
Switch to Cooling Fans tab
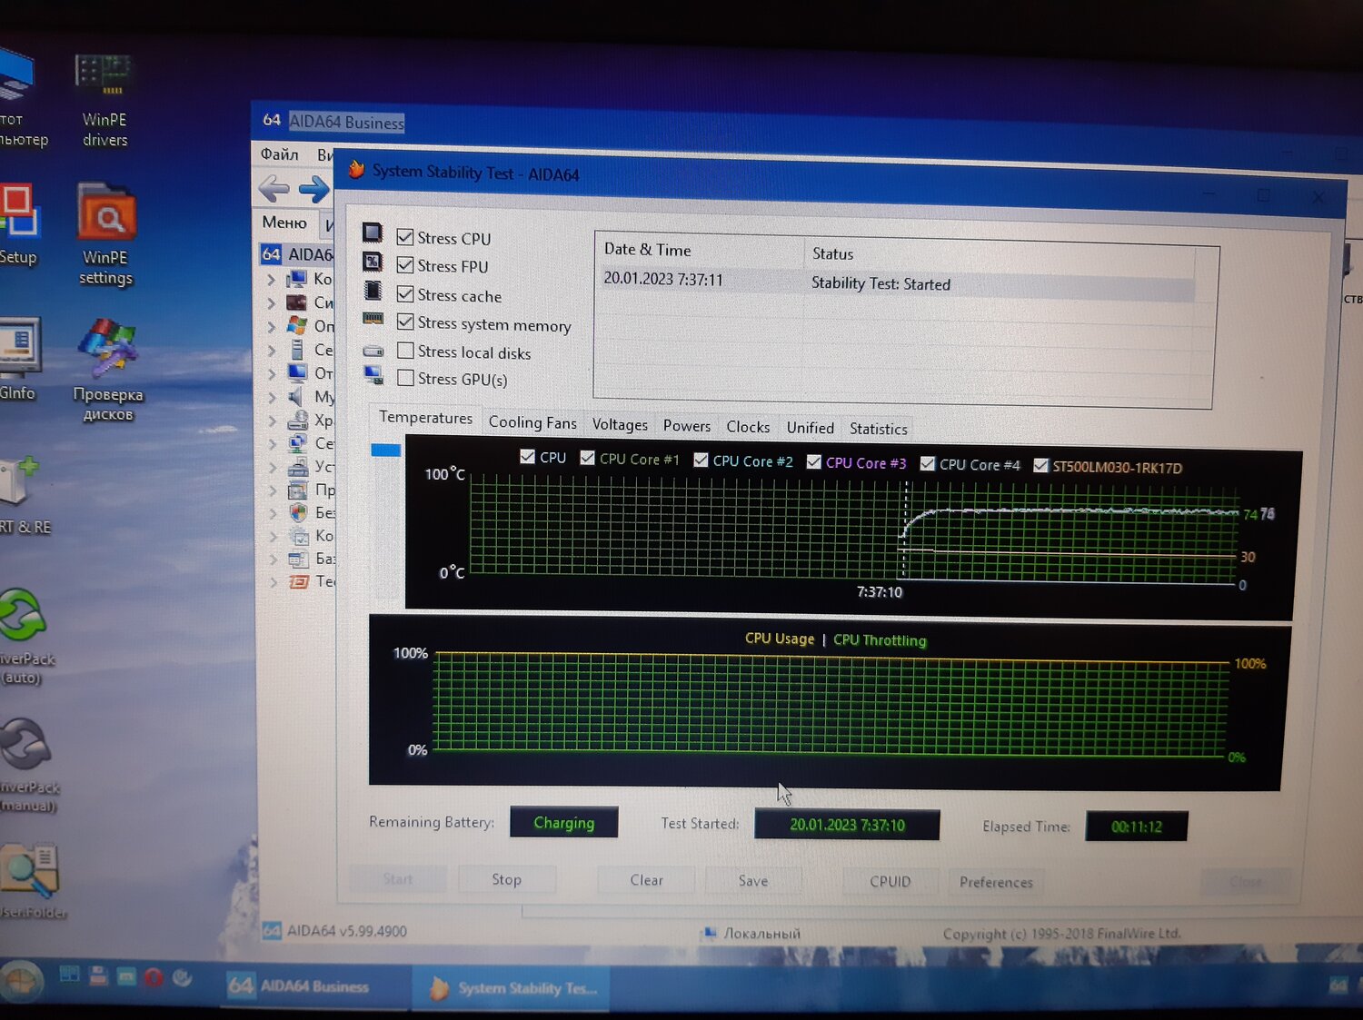[532, 422]
